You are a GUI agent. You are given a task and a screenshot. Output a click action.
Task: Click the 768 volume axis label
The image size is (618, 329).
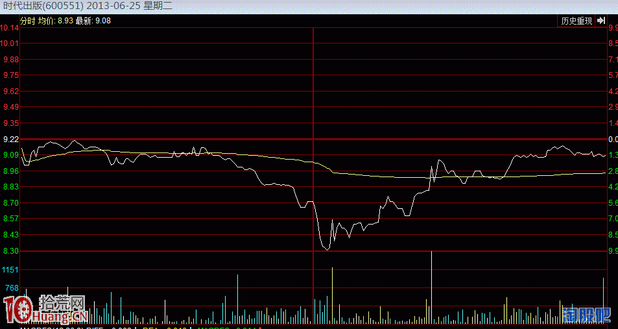(x=11, y=287)
